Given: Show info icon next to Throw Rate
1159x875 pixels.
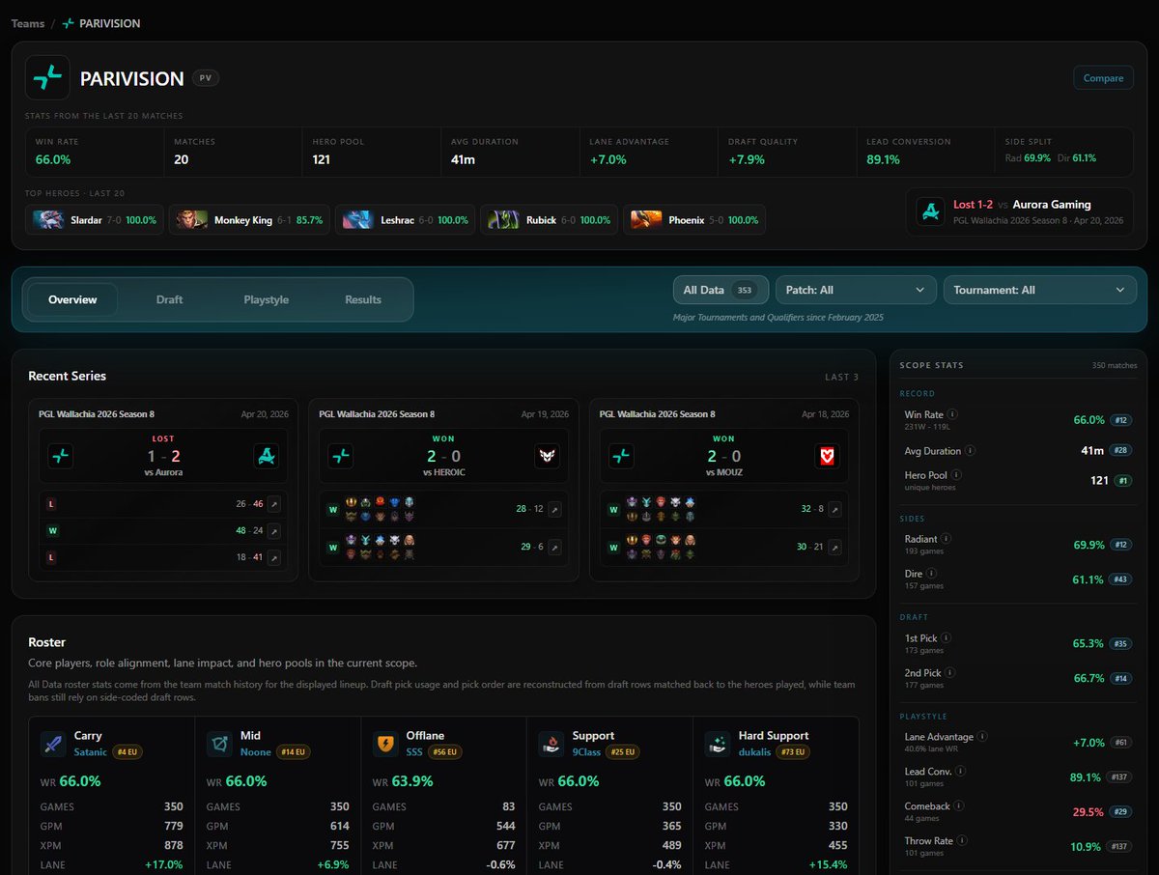Looking at the screenshot, I should 962,841.
